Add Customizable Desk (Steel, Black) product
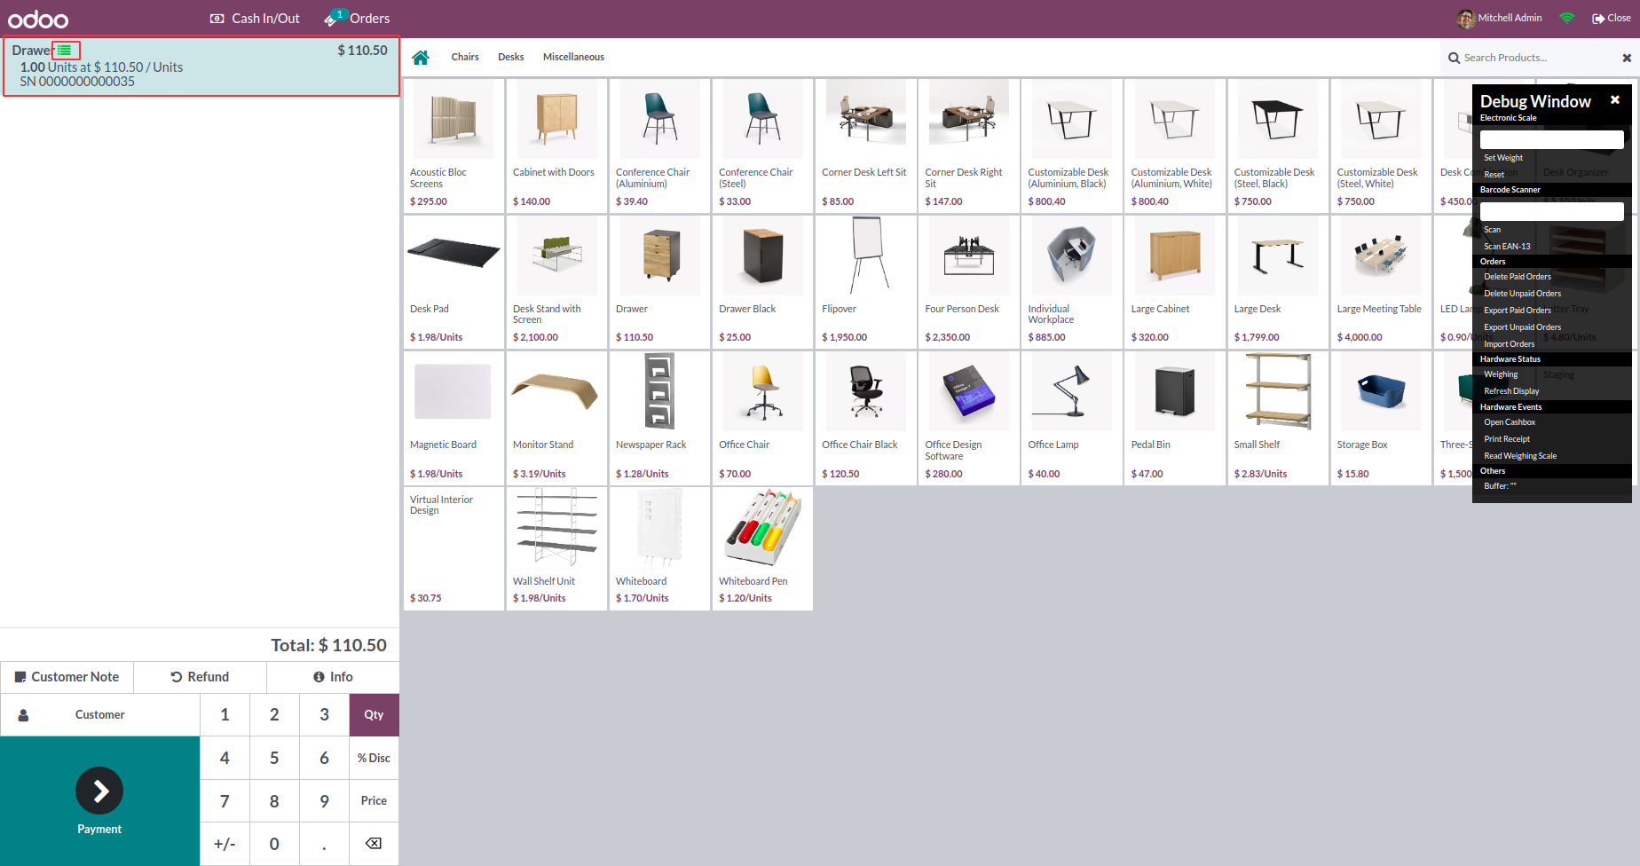This screenshot has height=866, width=1640. (1277, 146)
